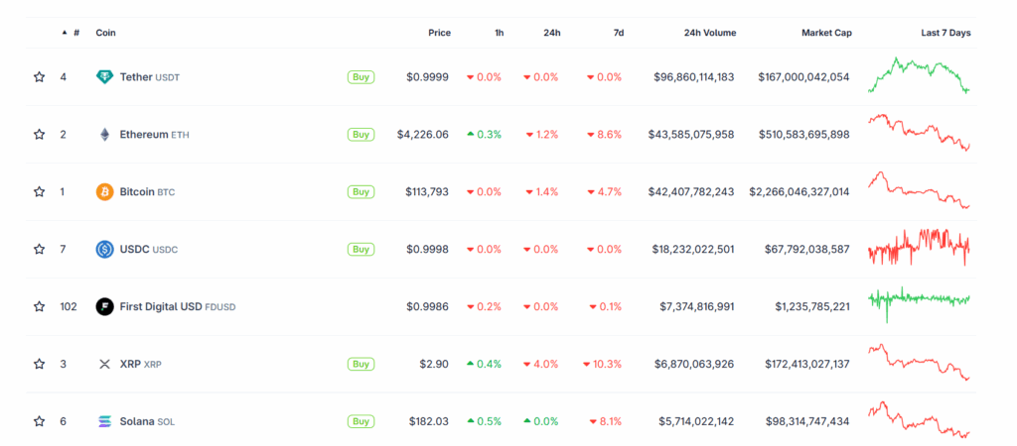1017x446 pixels.
Task: Click the blue USDC logo icon
Action: [x=104, y=249]
